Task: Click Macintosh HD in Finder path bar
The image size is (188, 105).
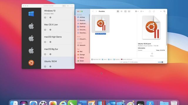Action: pyautogui.click(x=96, y=60)
